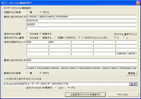Click the (G28X0Y0) input field
The image size is (141, 99).
click(81, 21)
